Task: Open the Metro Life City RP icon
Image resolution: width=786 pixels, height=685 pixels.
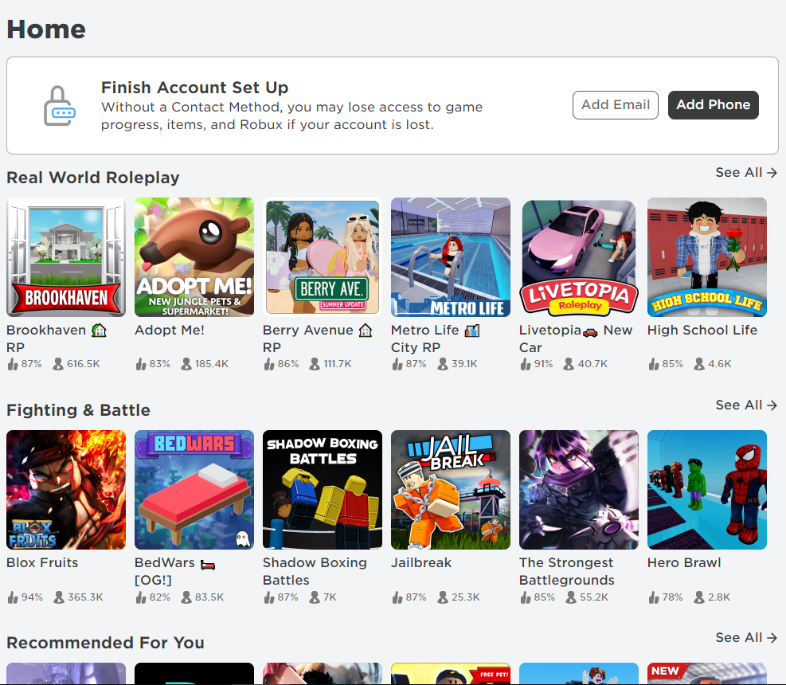Action: (x=451, y=257)
